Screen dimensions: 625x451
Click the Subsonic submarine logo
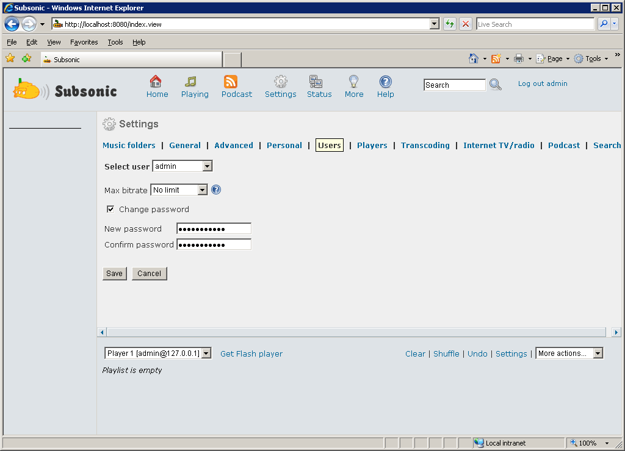[31, 90]
